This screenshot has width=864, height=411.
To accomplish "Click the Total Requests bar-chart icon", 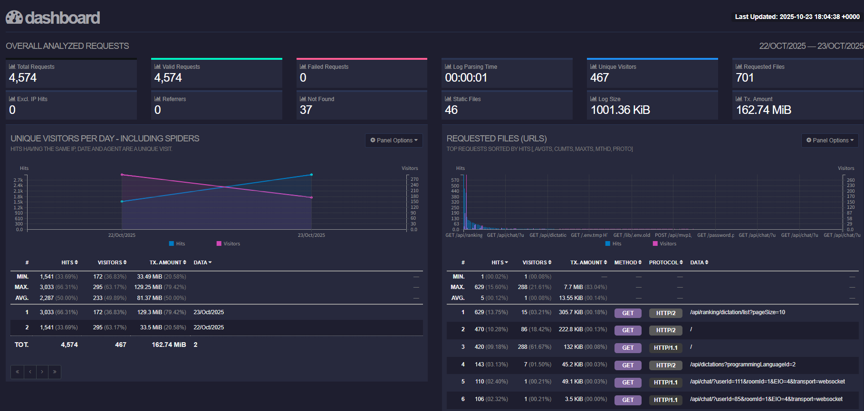I will pos(12,66).
